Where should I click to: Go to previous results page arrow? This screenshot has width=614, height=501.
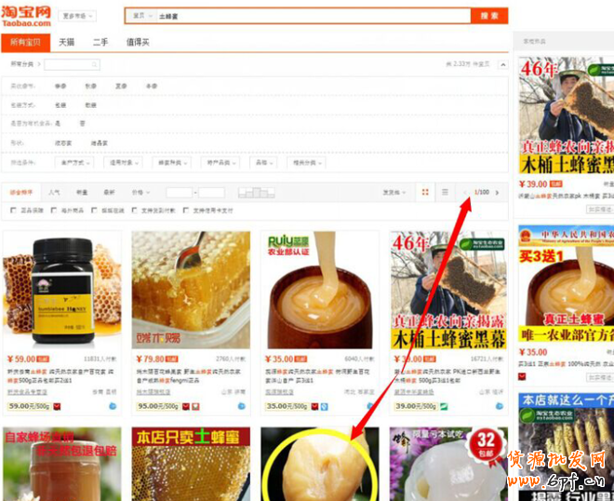point(466,193)
